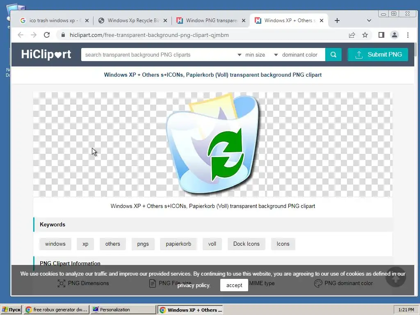The image size is (420, 315).
Task: Open the Chrome profile menu
Action: [x=394, y=35]
